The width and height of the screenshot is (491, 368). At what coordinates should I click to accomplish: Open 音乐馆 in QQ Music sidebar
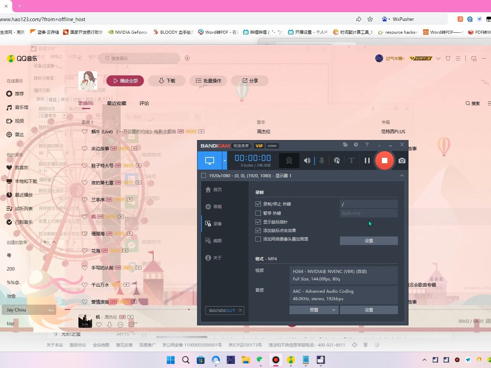(x=18, y=107)
